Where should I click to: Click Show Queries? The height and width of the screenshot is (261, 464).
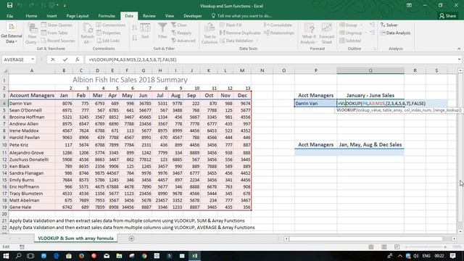(x=57, y=25)
